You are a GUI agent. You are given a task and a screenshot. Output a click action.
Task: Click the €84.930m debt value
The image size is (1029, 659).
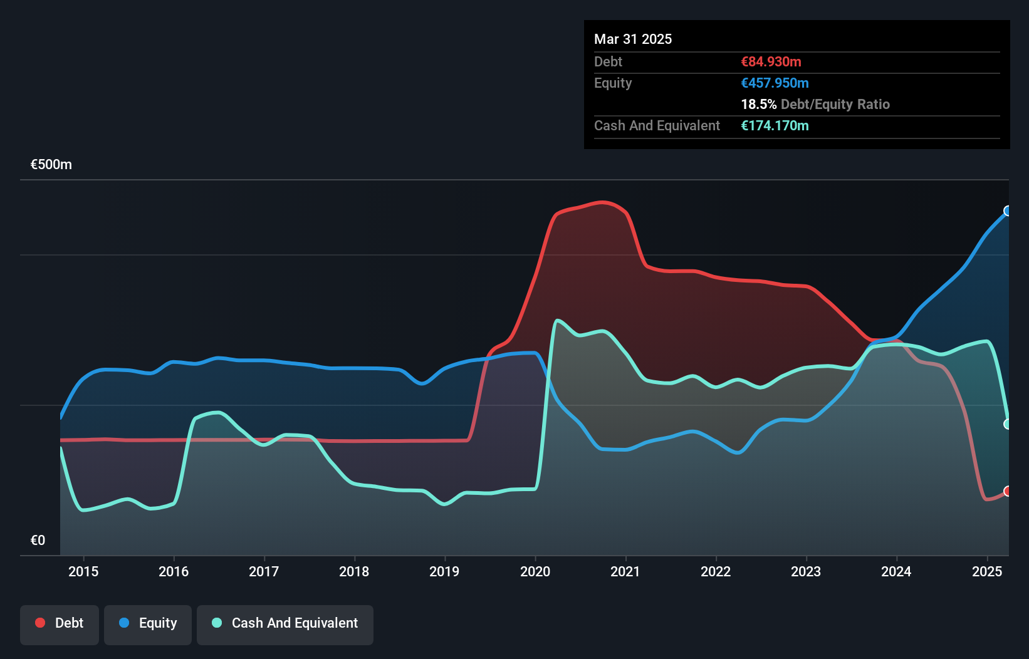coord(771,61)
